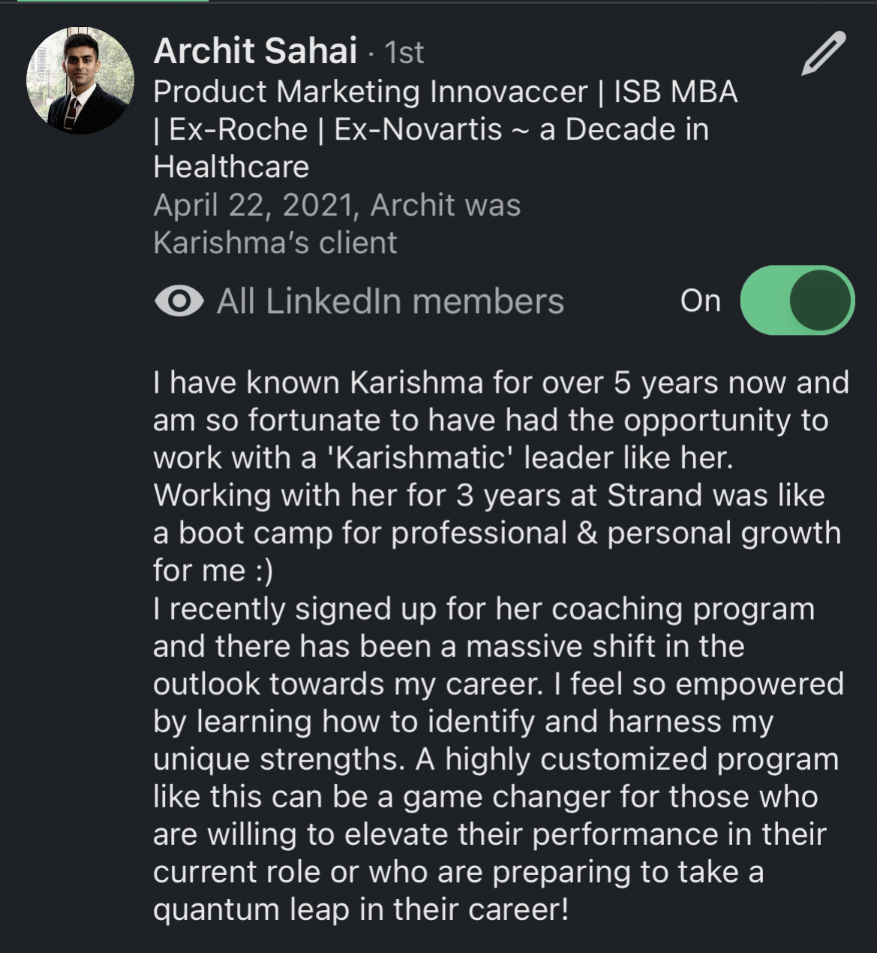Viewport: 877px width, 953px height.
Task: Click the eye visibility icon
Action: (179, 301)
